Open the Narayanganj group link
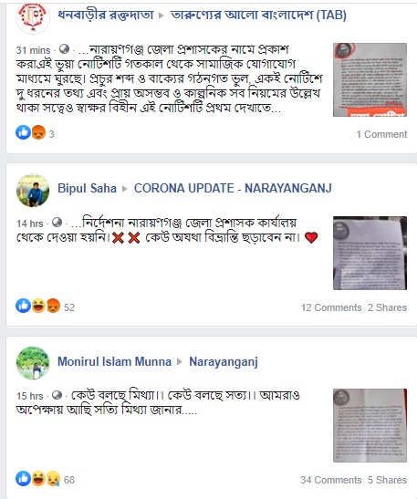 [x=224, y=362]
